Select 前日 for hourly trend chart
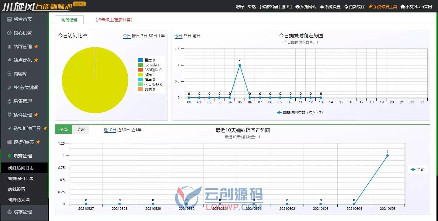Image resolution: width=438 pixels, height=221 pixels. pyautogui.click(x=196, y=36)
